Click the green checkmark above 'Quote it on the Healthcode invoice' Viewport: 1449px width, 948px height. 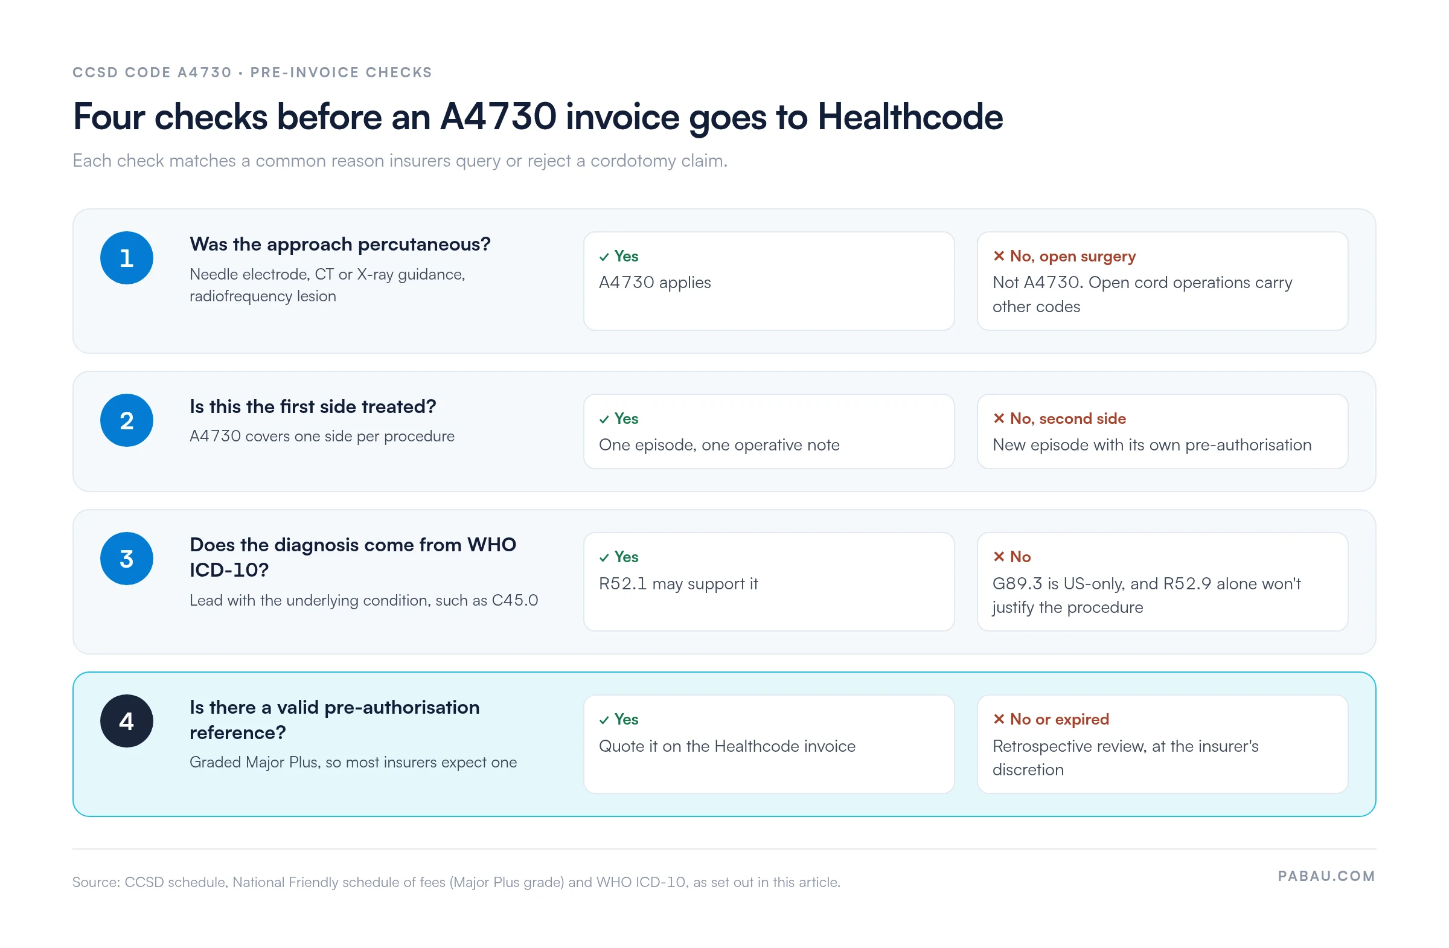(x=604, y=720)
